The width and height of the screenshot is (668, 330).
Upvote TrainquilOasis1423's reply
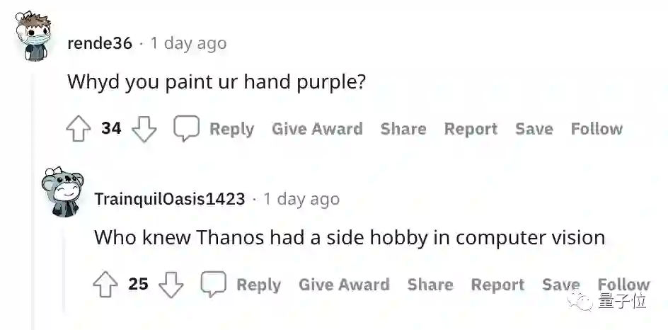[x=105, y=285]
